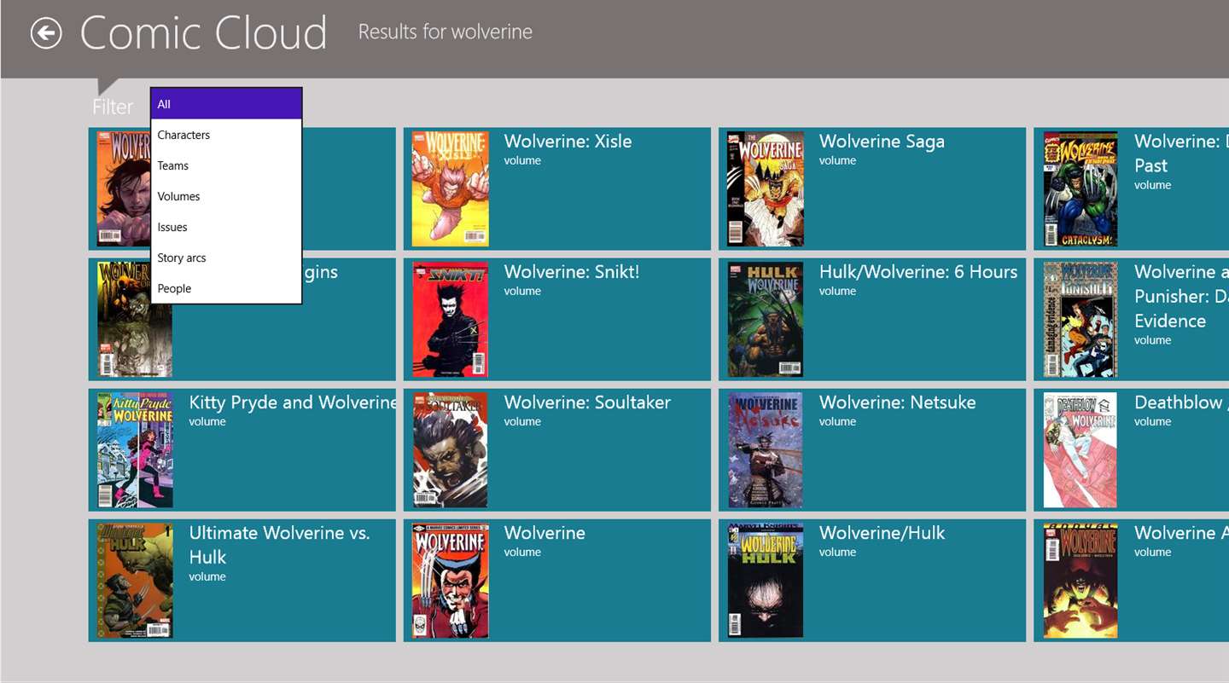Open Ultimate Wolverine vs. Hulk cover
Image resolution: width=1229 pixels, height=683 pixels.
(x=135, y=580)
